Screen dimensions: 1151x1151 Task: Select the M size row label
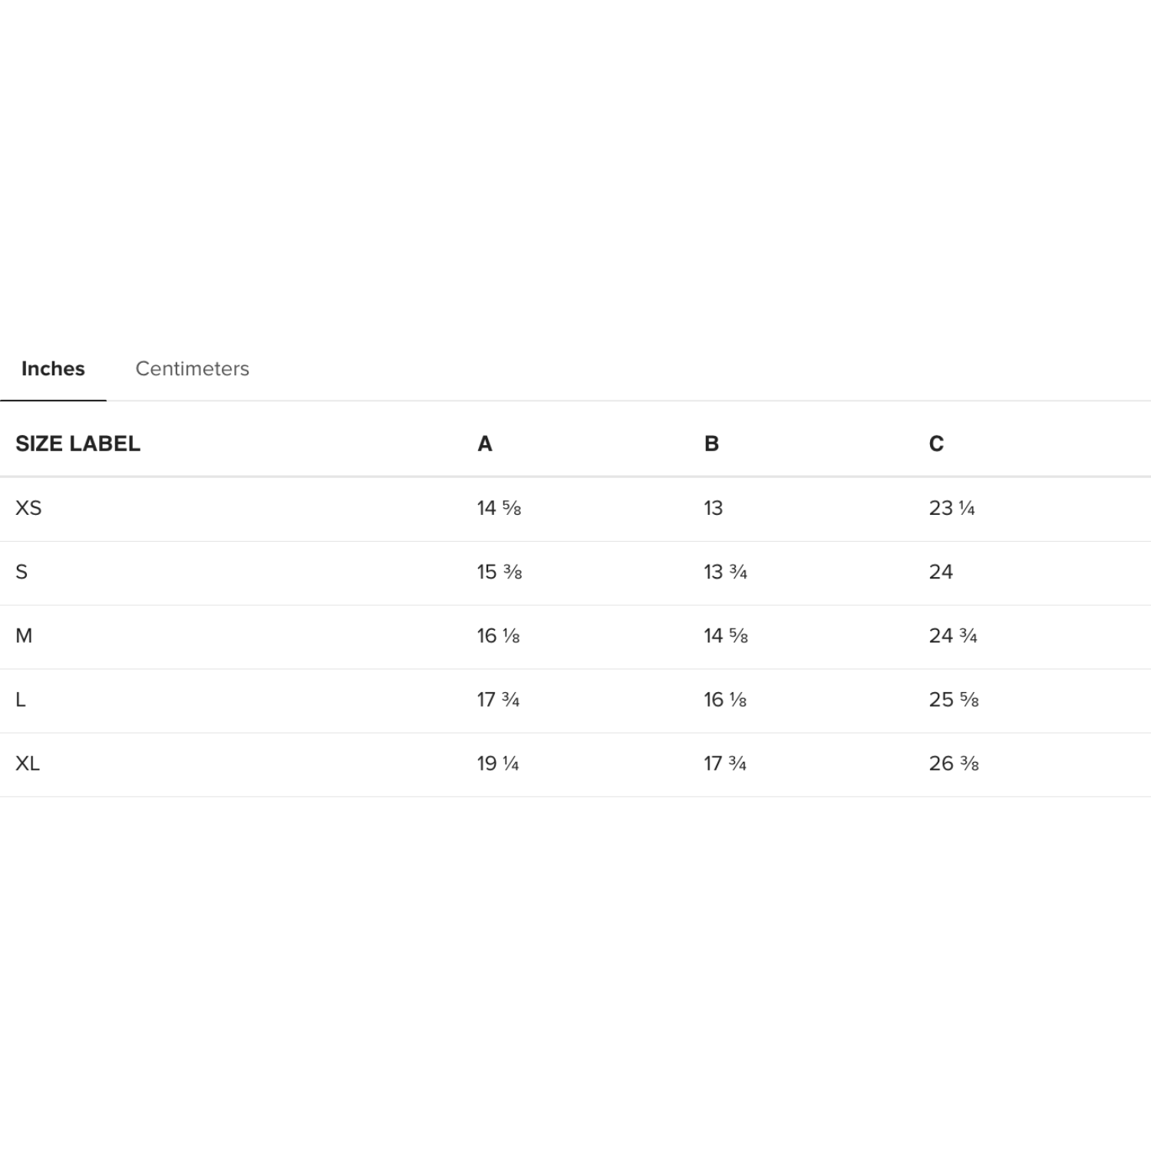click(x=24, y=635)
